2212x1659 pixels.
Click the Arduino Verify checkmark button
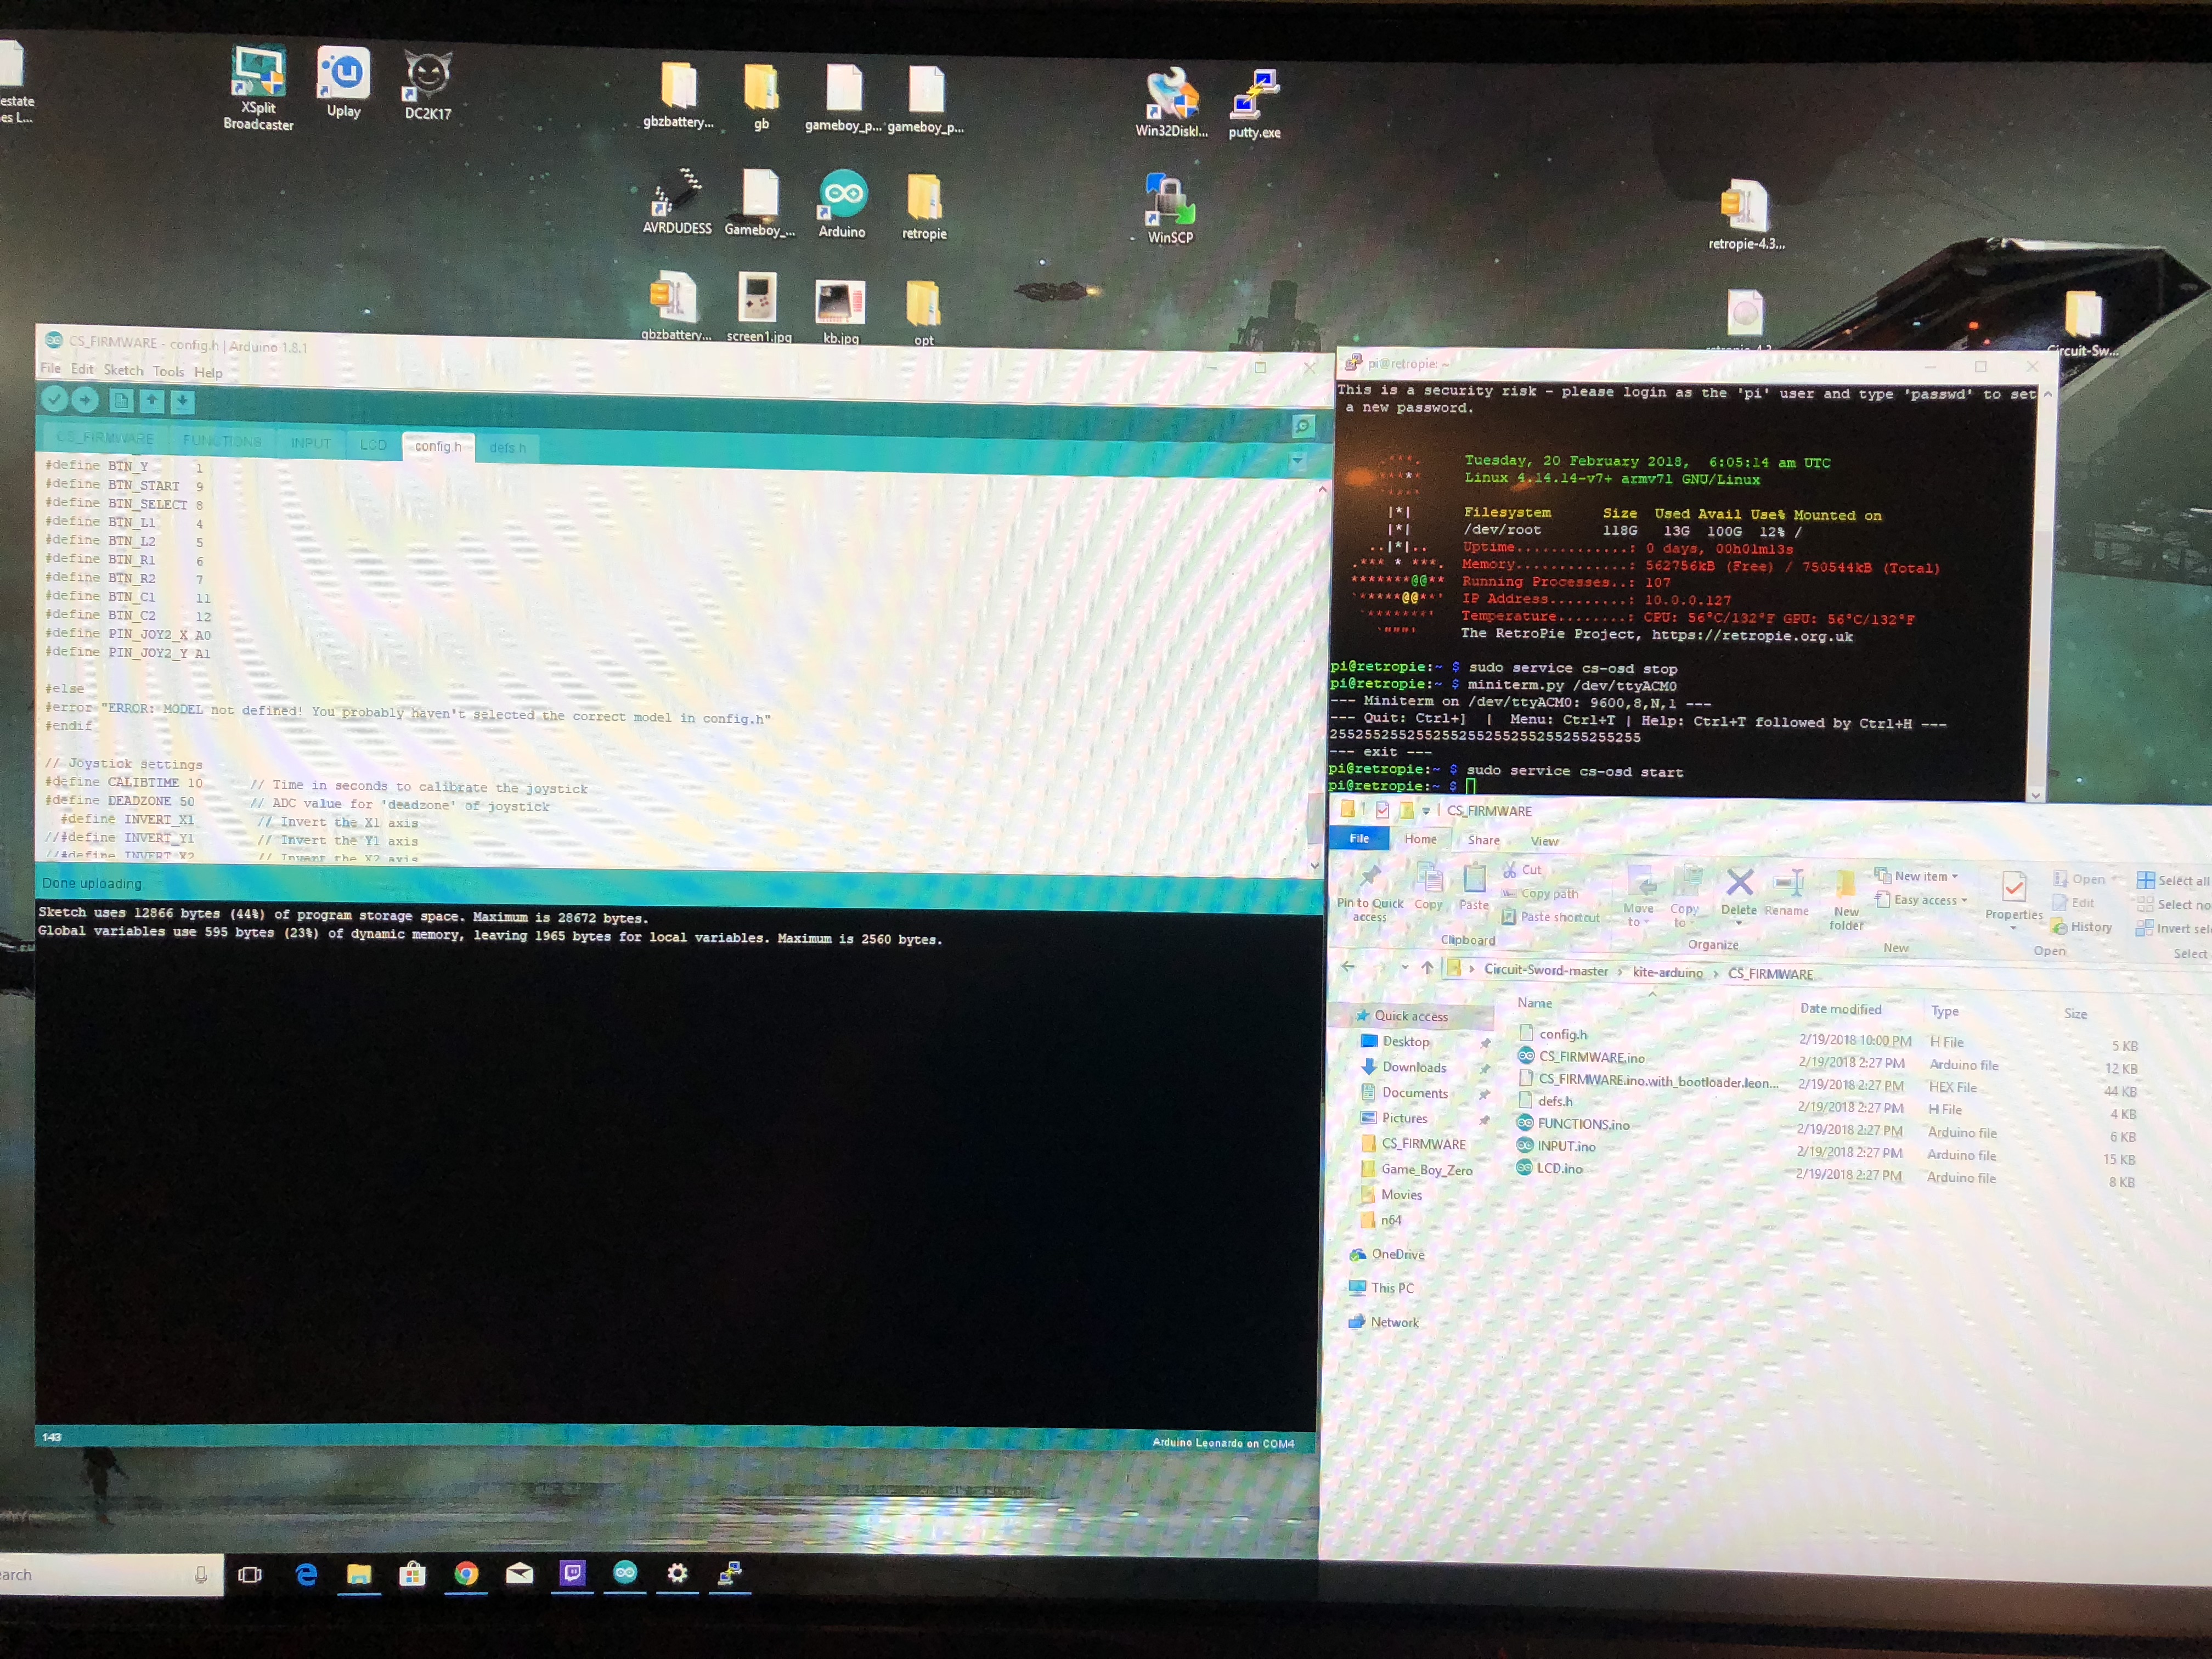tap(55, 400)
